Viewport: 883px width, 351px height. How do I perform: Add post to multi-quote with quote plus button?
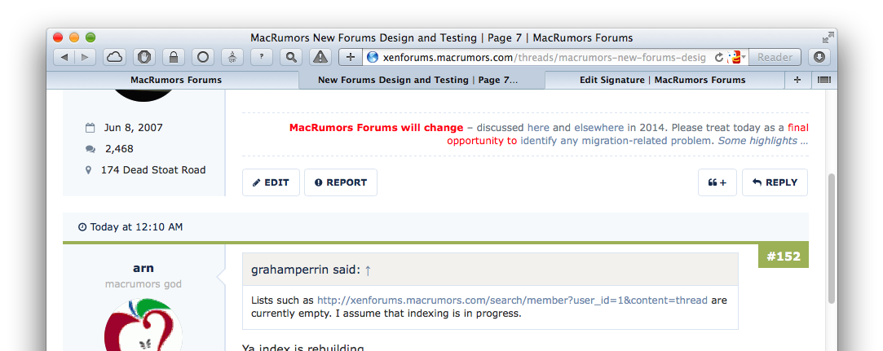click(x=717, y=182)
